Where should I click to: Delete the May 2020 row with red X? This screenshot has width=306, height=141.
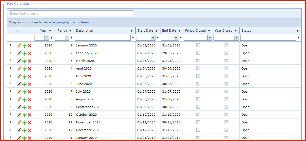coord(29,76)
